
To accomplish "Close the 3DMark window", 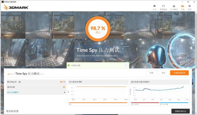I will pyautogui.click(x=194, y=2).
